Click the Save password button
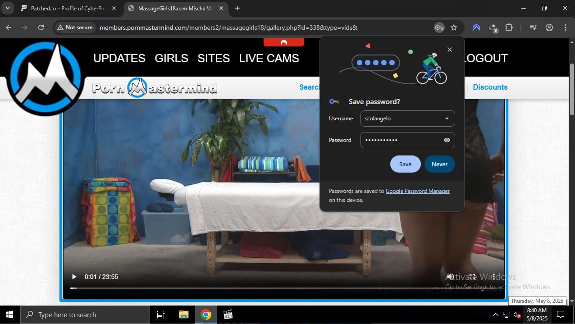575x324 pixels. point(405,164)
